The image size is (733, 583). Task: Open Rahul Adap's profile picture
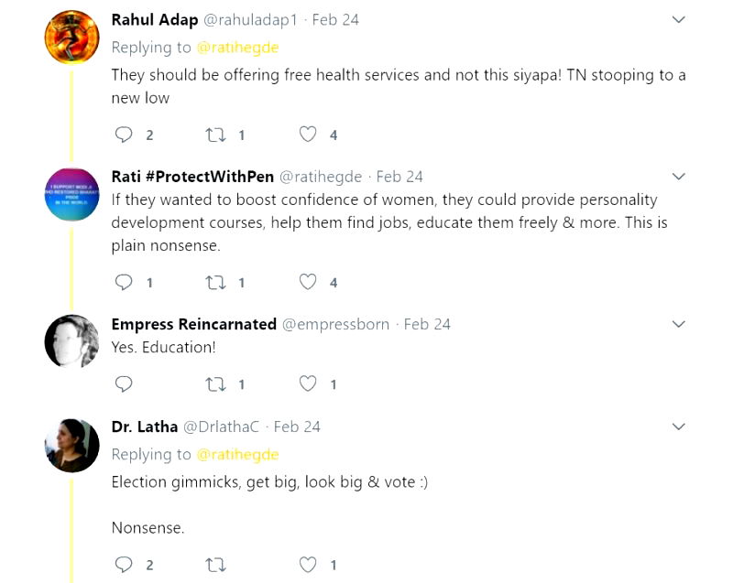click(x=71, y=38)
